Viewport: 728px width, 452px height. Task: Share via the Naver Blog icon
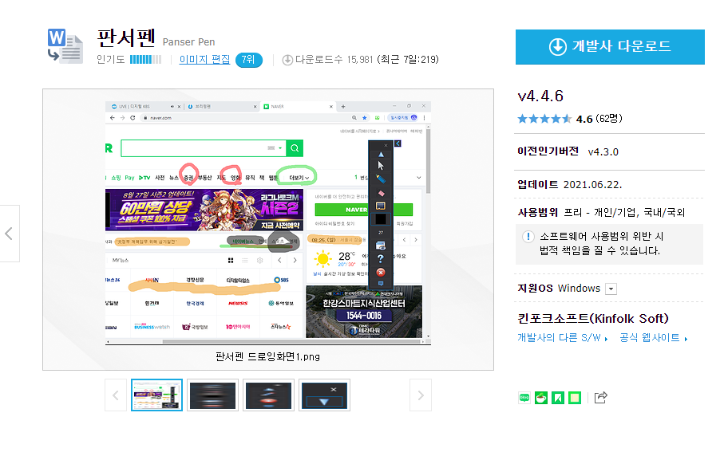(x=524, y=397)
